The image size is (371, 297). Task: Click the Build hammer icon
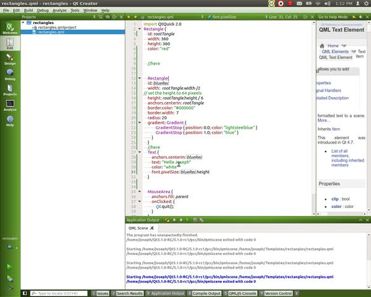click(x=9, y=288)
